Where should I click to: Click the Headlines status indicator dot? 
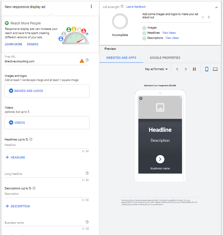coord(144,33)
